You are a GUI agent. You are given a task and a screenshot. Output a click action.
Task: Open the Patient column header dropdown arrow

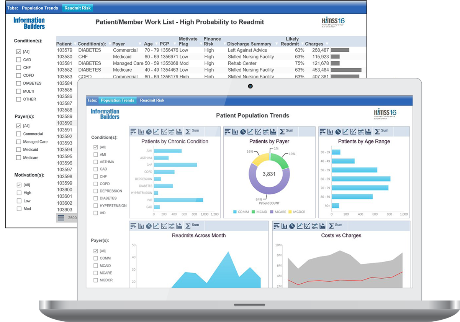click(x=74, y=44)
